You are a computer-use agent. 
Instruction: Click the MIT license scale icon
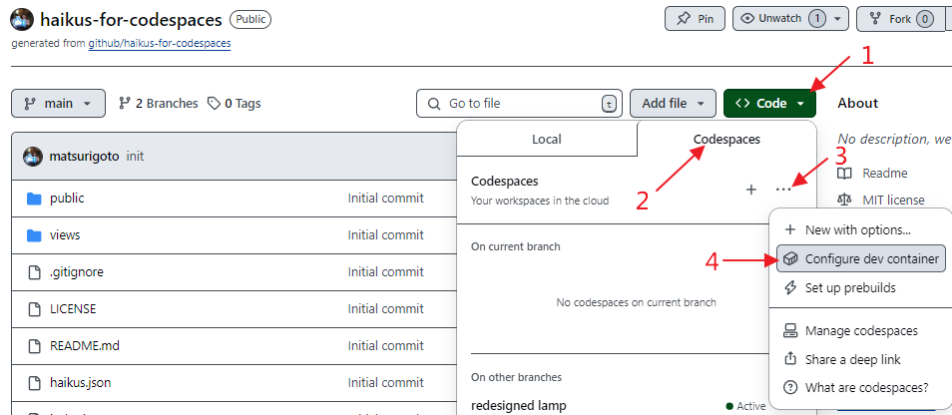[x=845, y=201]
